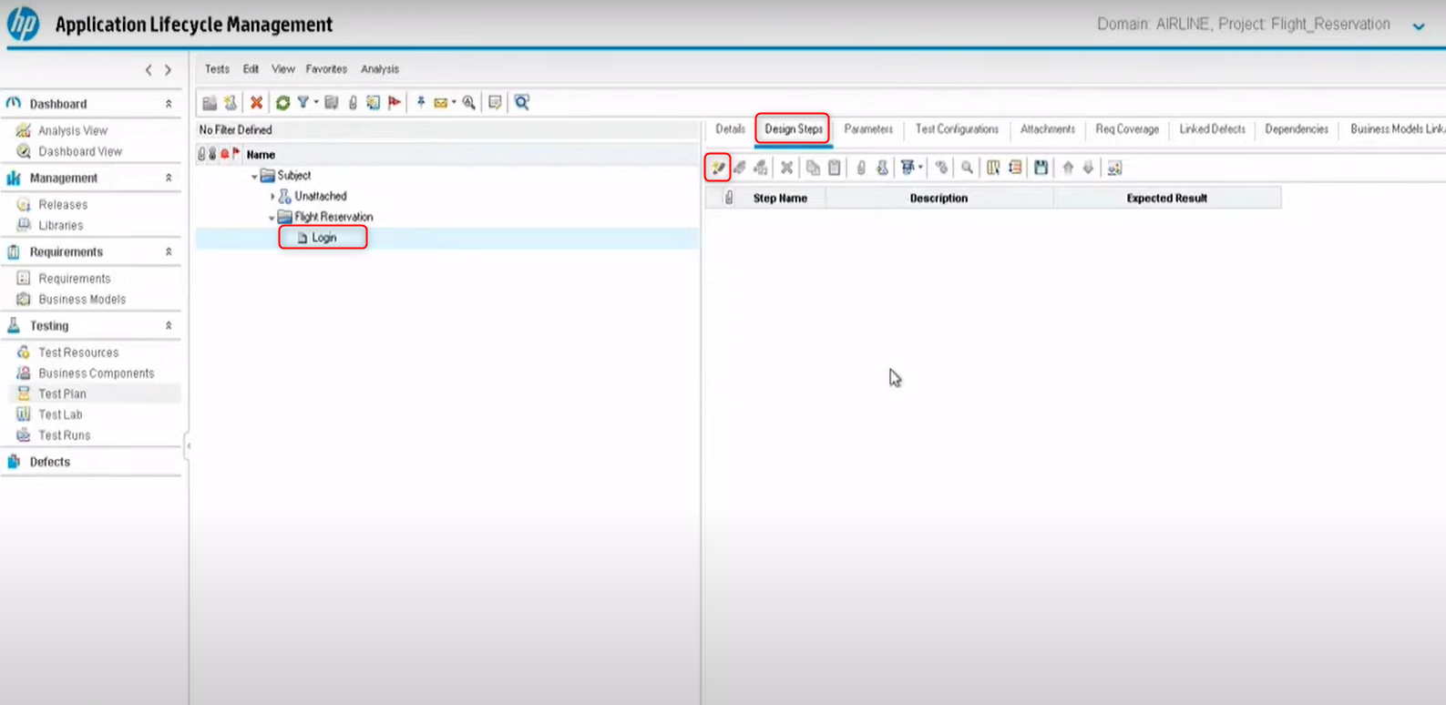The height and width of the screenshot is (705, 1446).
Task: Open the Favorites menu
Action: tap(326, 69)
